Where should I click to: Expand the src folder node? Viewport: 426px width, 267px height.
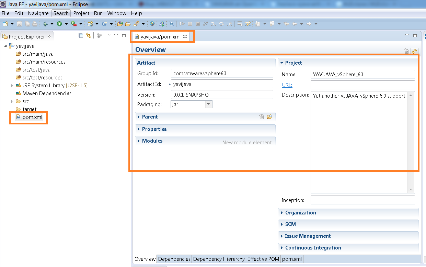click(x=12, y=101)
